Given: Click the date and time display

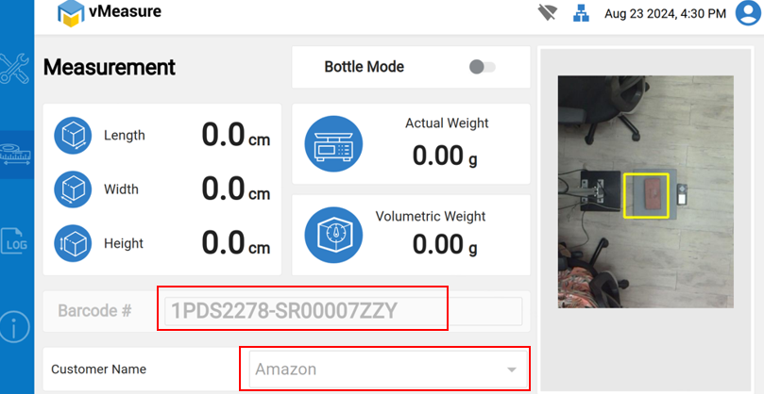Looking at the screenshot, I should 665,13.
